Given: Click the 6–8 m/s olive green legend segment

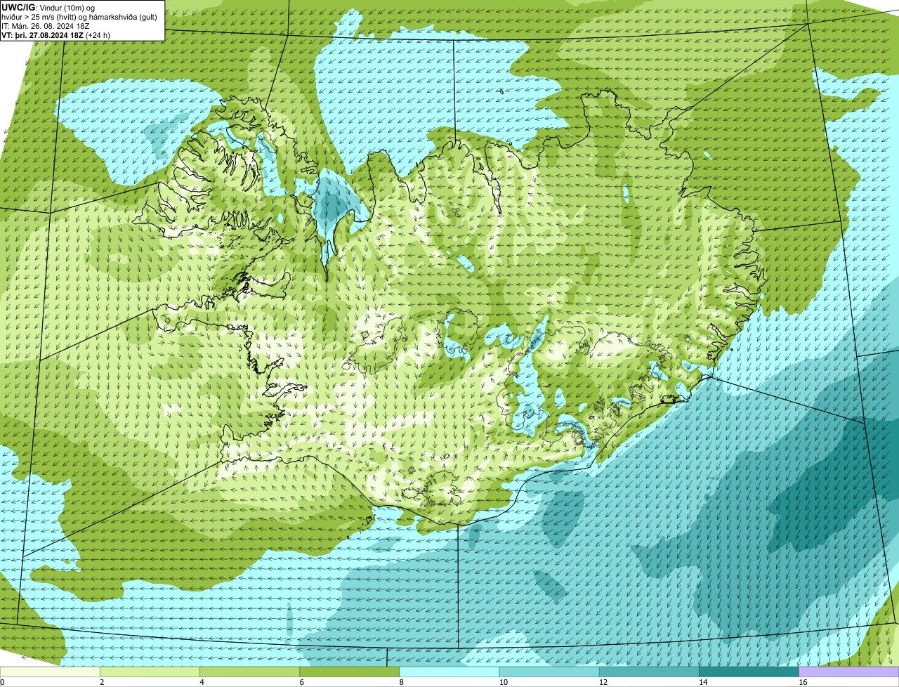Looking at the screenshot, I should pyautogui.click(x=350, y=672).
